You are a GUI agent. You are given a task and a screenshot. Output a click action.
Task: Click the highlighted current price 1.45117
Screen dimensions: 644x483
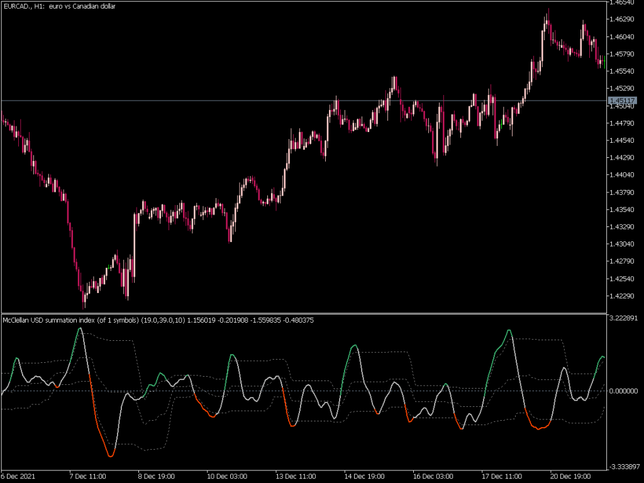click(x=623, y=99)
